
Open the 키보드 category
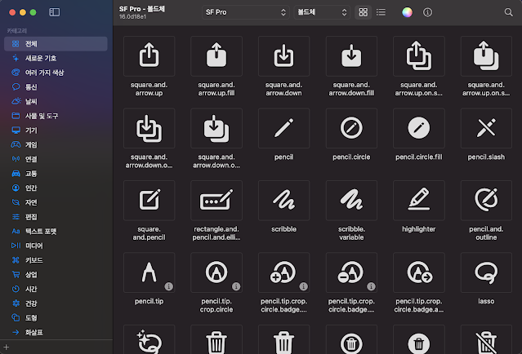56,260
